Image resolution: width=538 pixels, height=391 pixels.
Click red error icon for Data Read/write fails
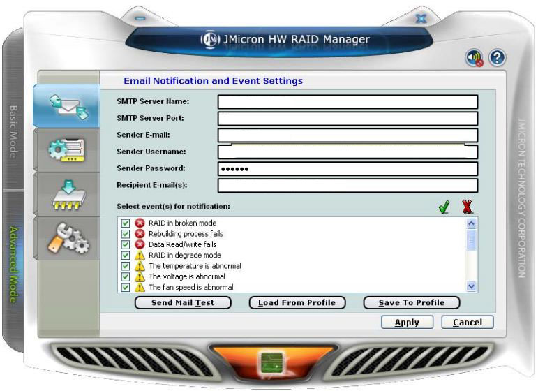pos(140,244)
